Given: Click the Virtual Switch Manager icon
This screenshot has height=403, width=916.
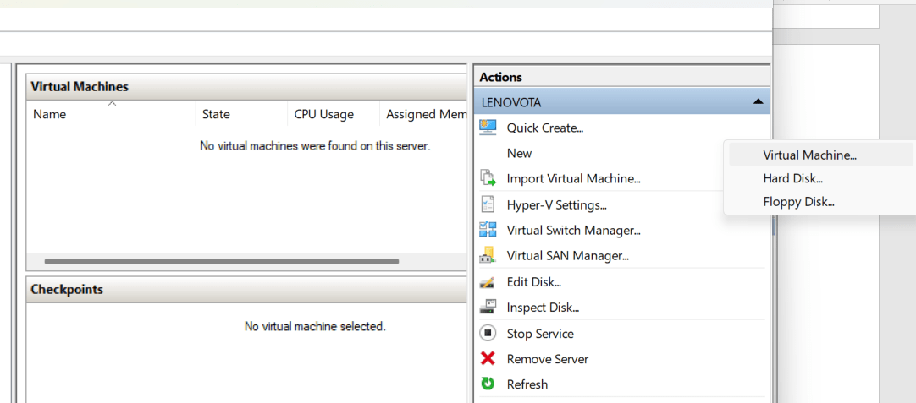Looking at the screenshot, I should tap(488, 230).
